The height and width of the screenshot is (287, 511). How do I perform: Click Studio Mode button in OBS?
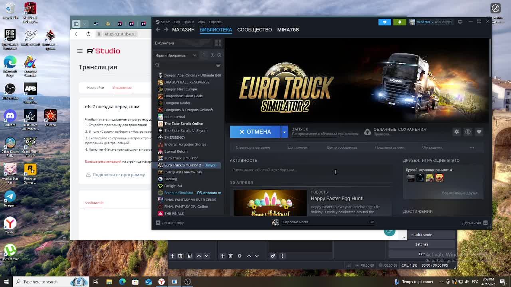tap(422, 235)
